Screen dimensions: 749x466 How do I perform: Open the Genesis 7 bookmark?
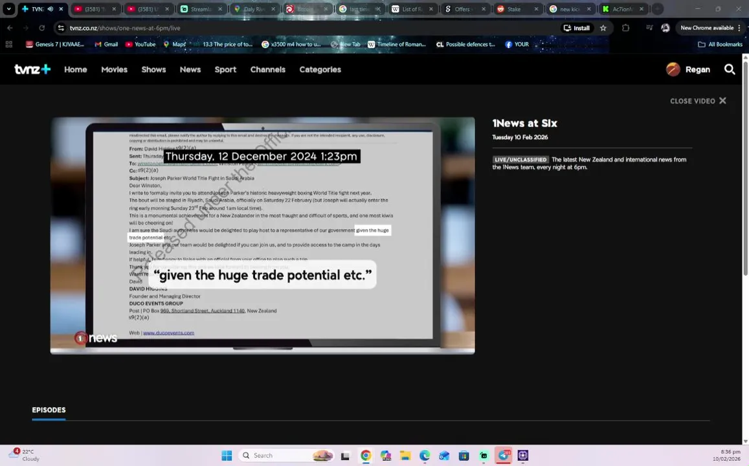[x=55, y=44]
